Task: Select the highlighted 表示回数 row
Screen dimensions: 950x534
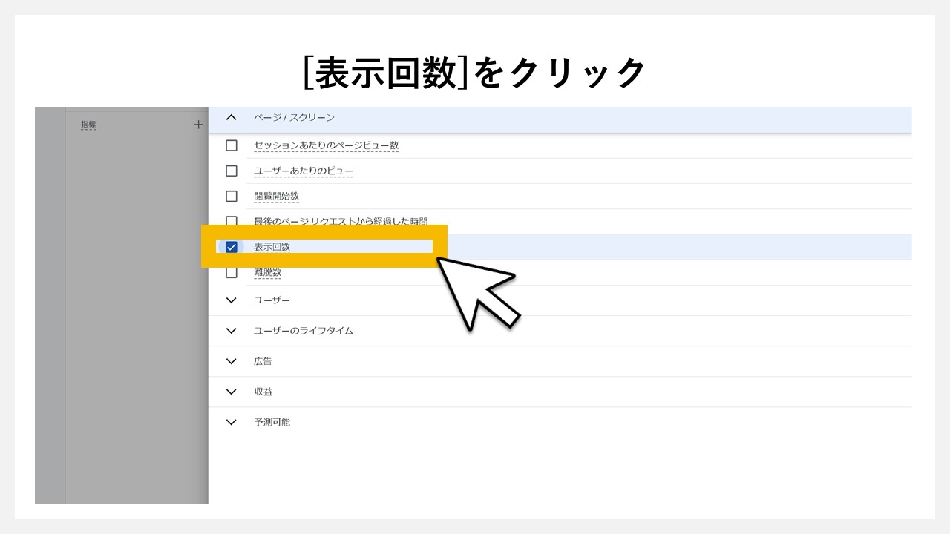Action: [327, 246]
